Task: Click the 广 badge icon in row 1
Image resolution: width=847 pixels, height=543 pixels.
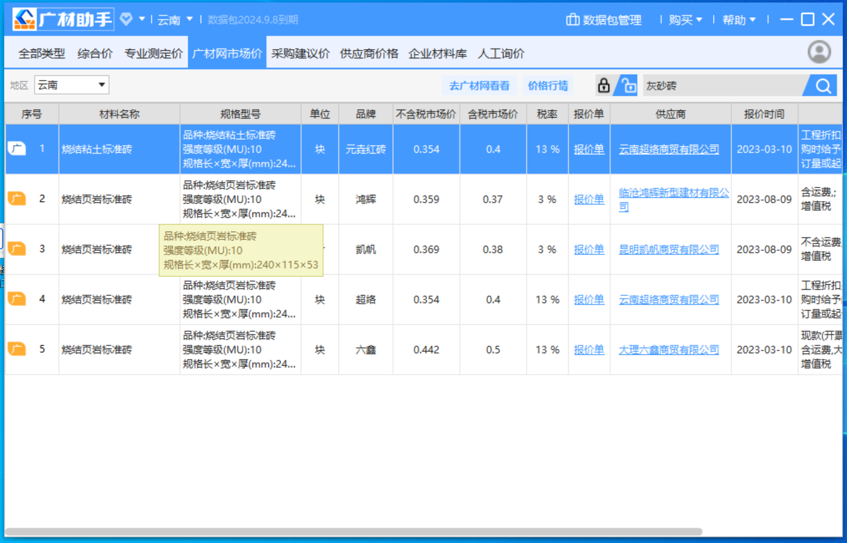Action: pos(17,149)
